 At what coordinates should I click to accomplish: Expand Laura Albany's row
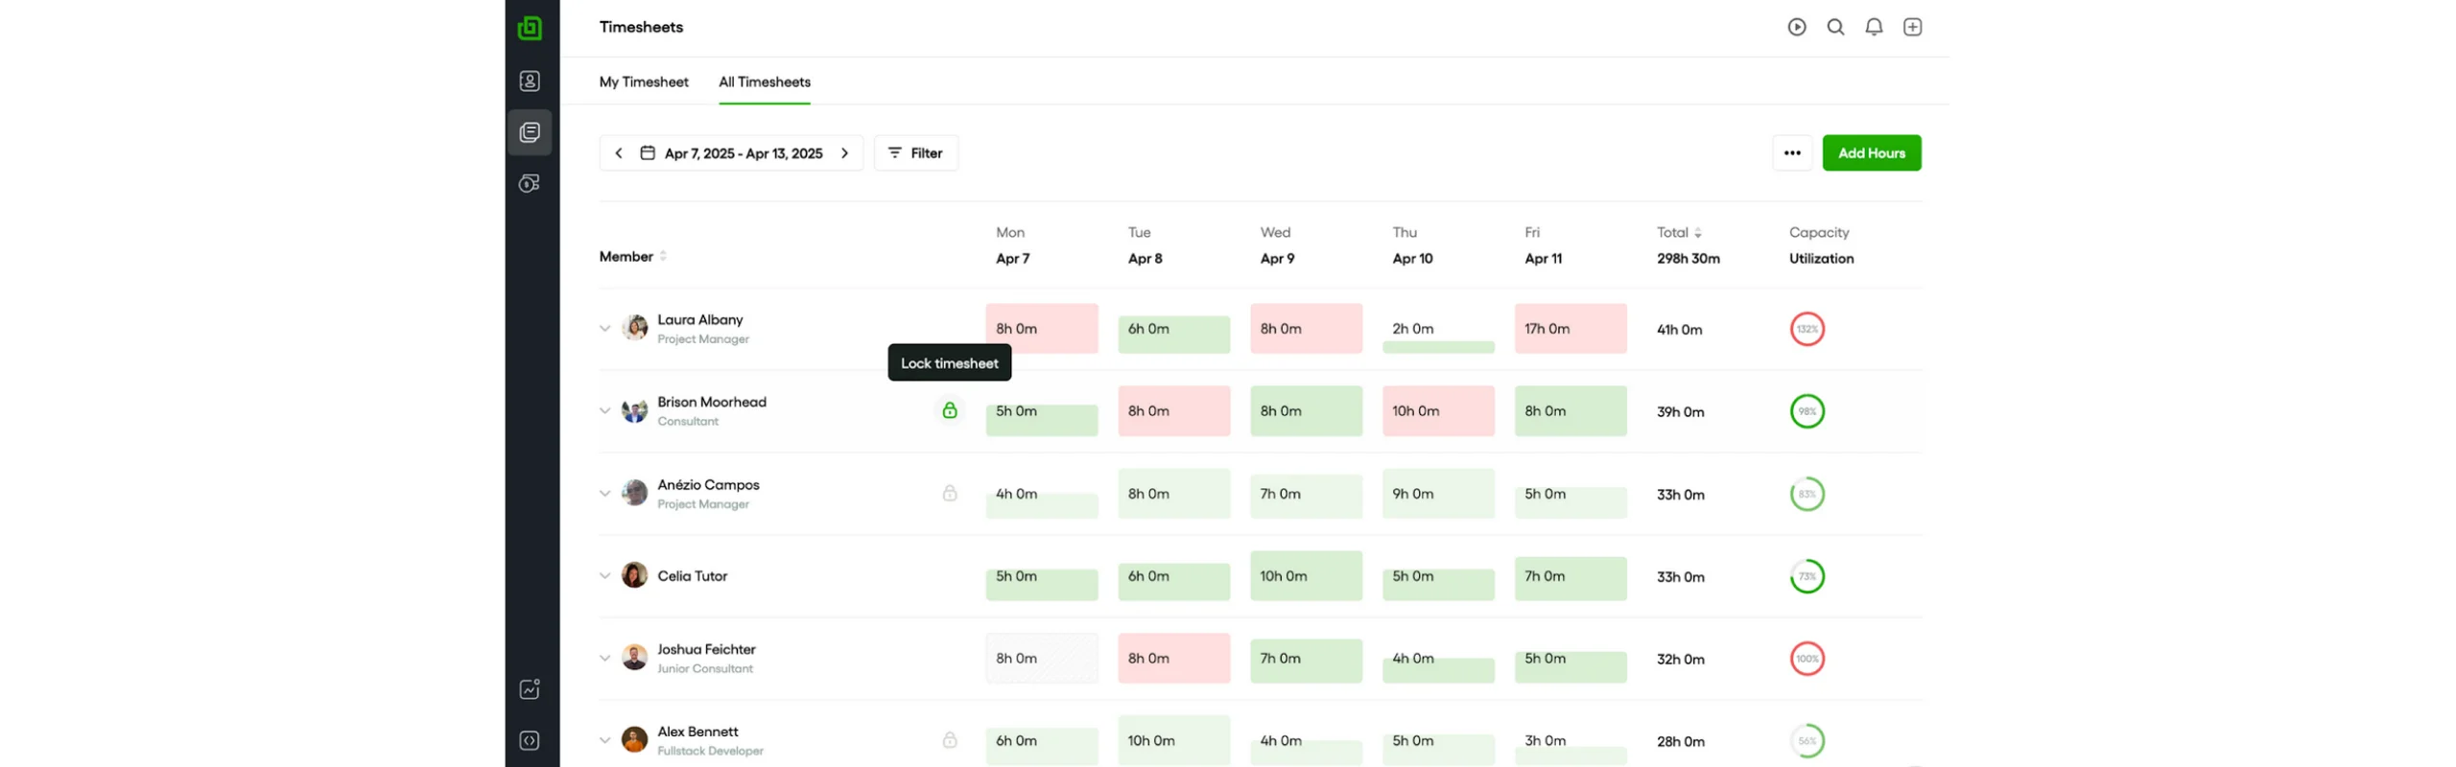[x=604, y=329]
